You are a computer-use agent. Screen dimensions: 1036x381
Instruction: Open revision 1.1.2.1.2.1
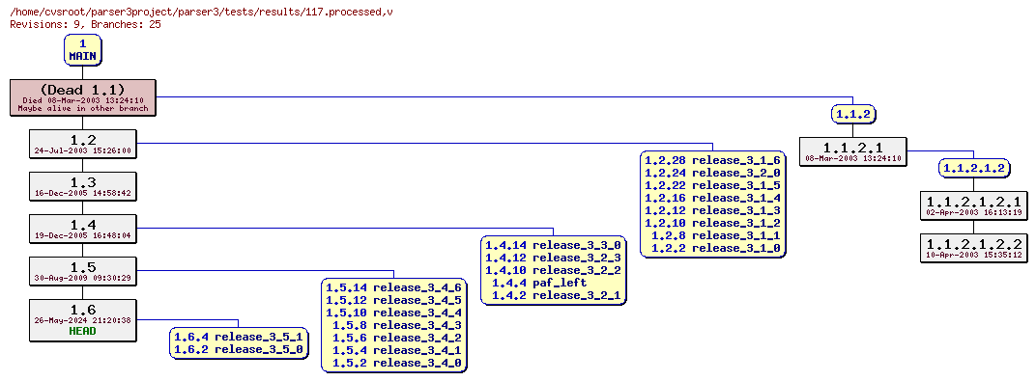(x=974, y=205)
